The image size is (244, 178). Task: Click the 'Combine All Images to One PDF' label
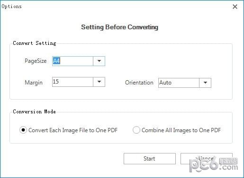(x=181, y=130)
